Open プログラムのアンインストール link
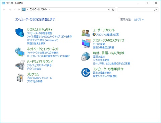 40,78
